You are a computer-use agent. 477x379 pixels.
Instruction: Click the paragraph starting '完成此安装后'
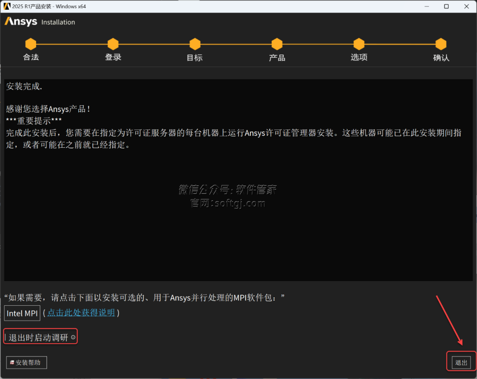(234, 139)
